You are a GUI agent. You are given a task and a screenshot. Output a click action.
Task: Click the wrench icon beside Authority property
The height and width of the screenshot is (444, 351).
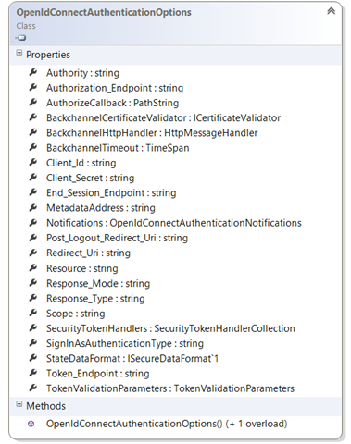[x=33, y=72]
